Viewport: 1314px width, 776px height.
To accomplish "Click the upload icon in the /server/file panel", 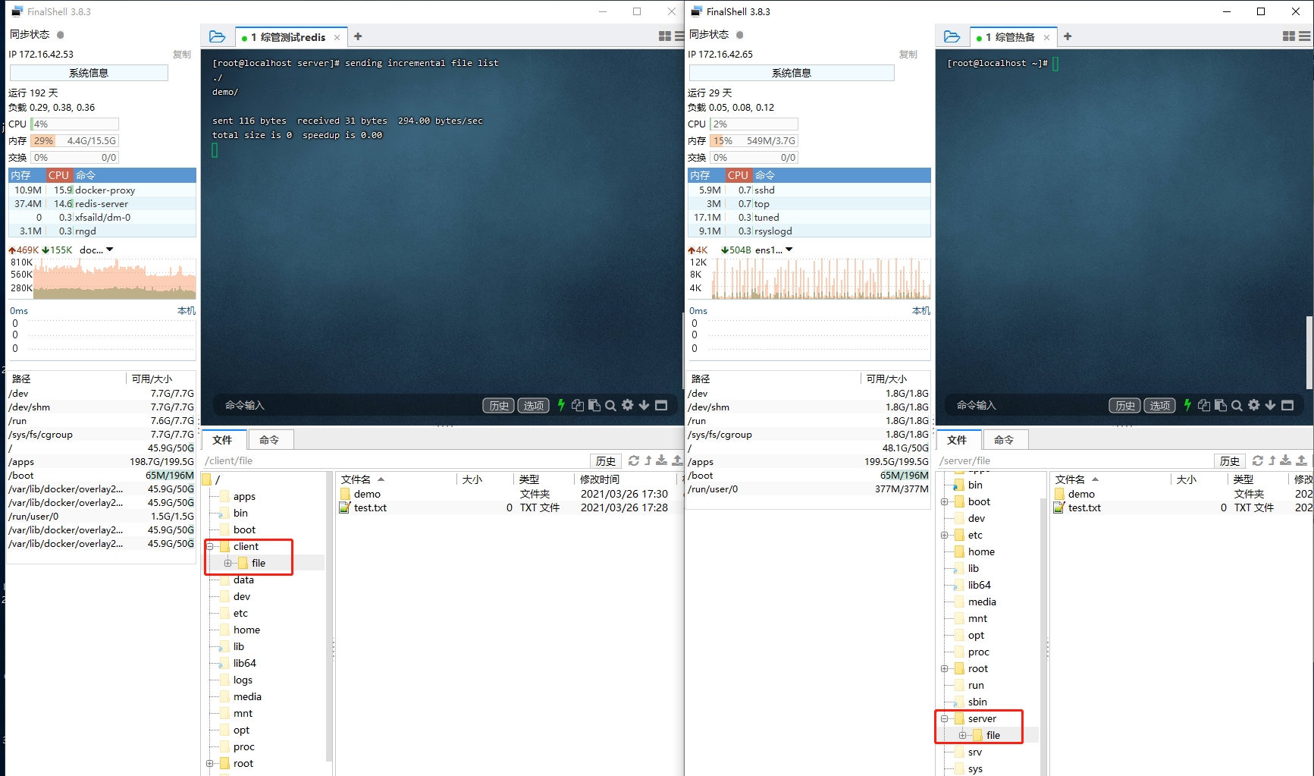I will [x=1301, y=460].
